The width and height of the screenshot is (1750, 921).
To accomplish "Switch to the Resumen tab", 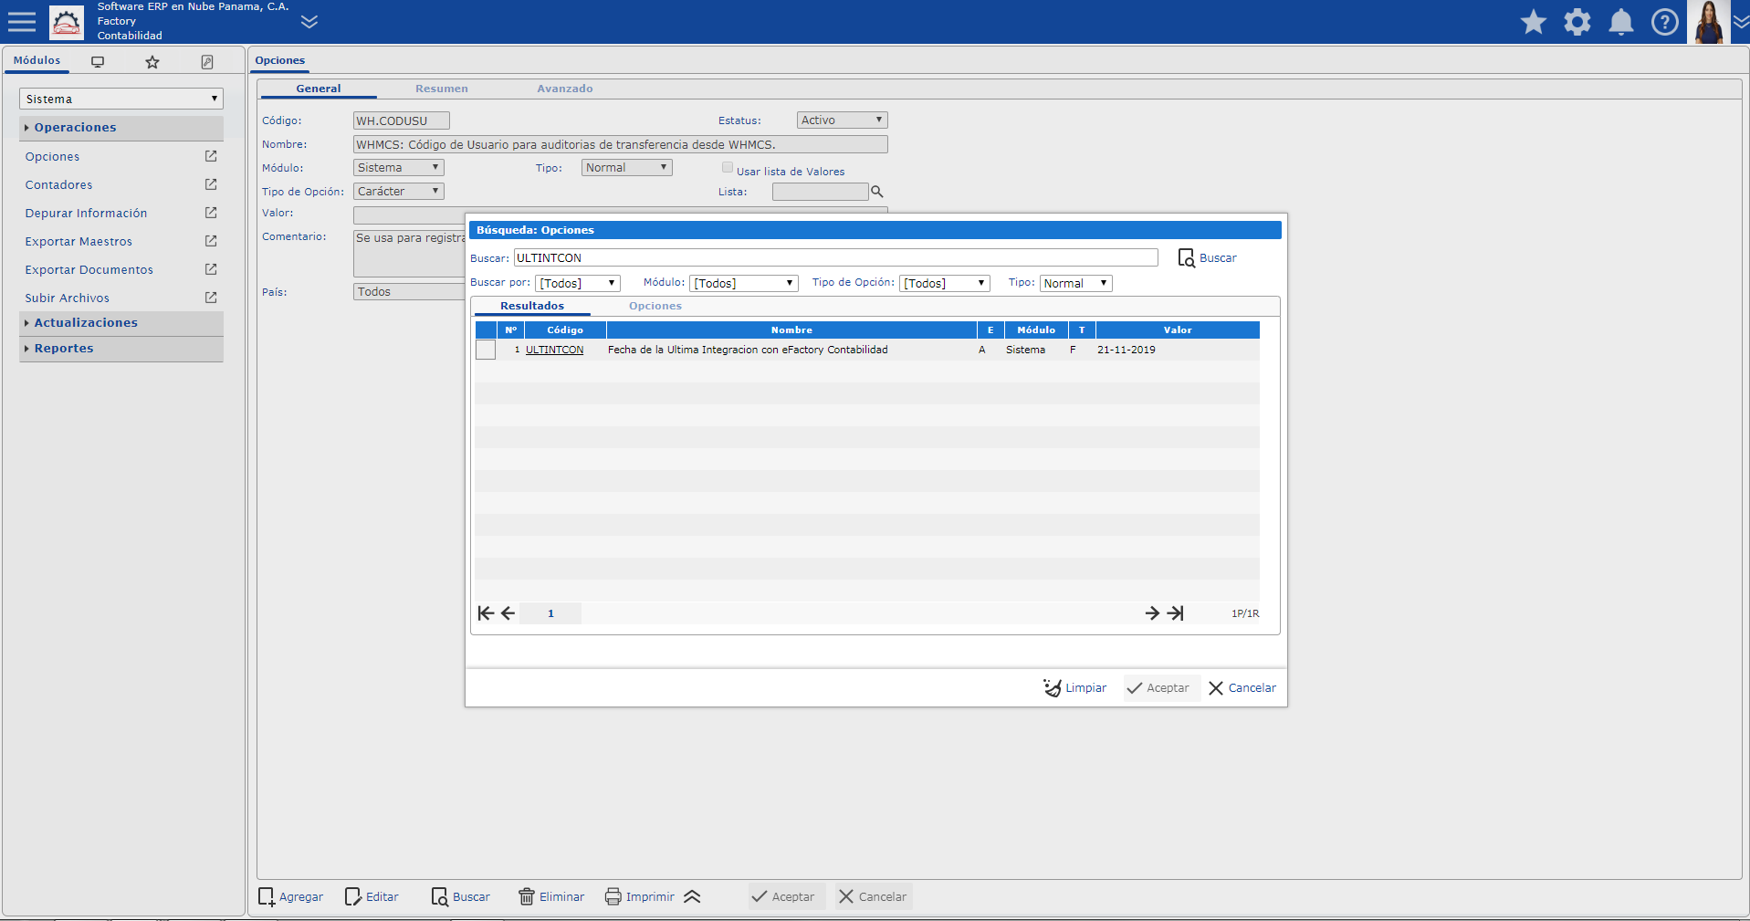I will click(442, 89).
